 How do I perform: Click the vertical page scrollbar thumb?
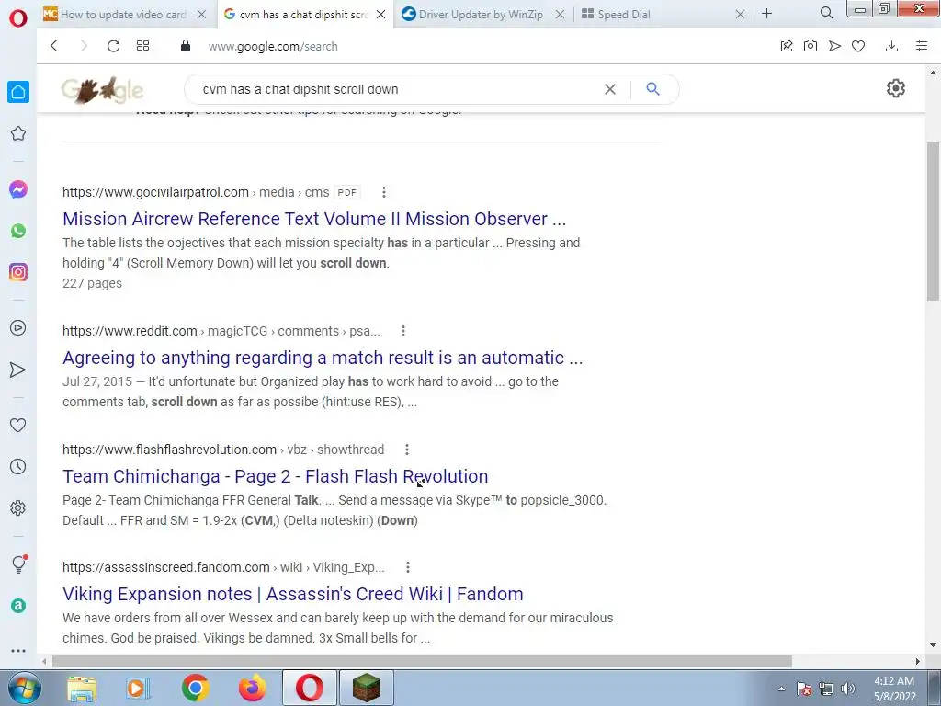point(933,221)
